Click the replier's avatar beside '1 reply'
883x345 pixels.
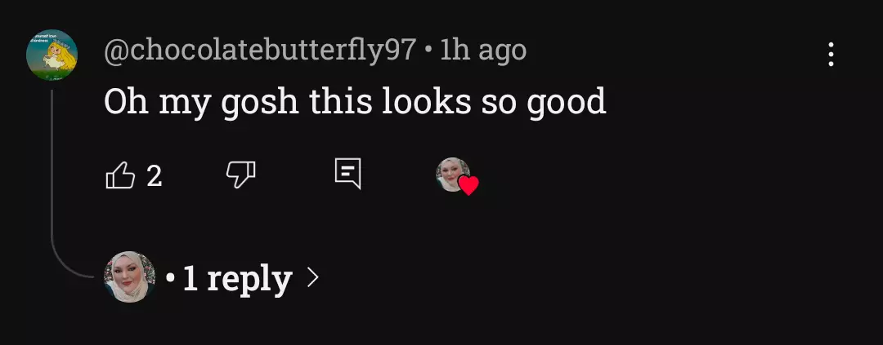click(x=129, y=277)
